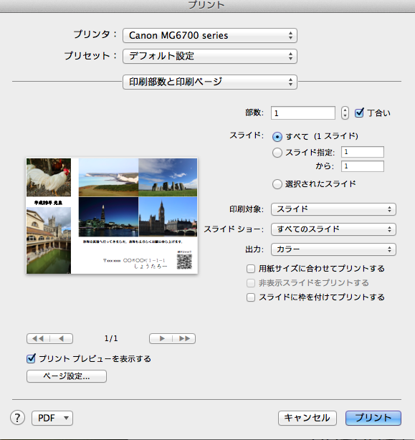Click the 部数 copies stepper arrows
The width and height of the screenshot is (415, 440).
[x=345, y=113]
